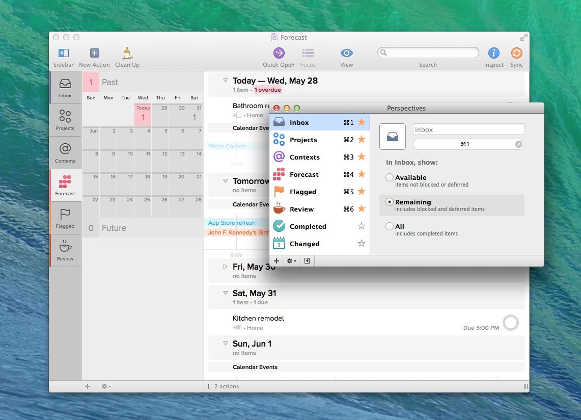
Task: Select Projects perspective in Perspectives list
Action: point(320,140)
